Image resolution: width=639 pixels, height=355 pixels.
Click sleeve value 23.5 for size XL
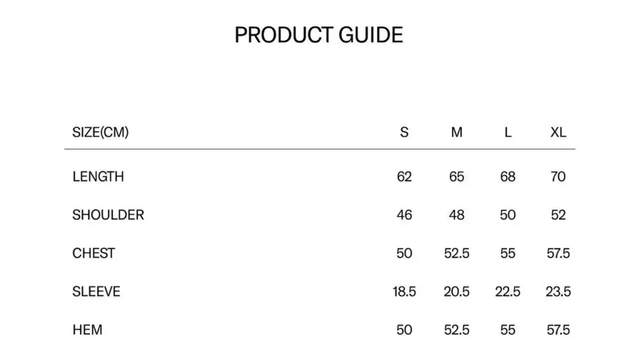click(x=558, y=291)
